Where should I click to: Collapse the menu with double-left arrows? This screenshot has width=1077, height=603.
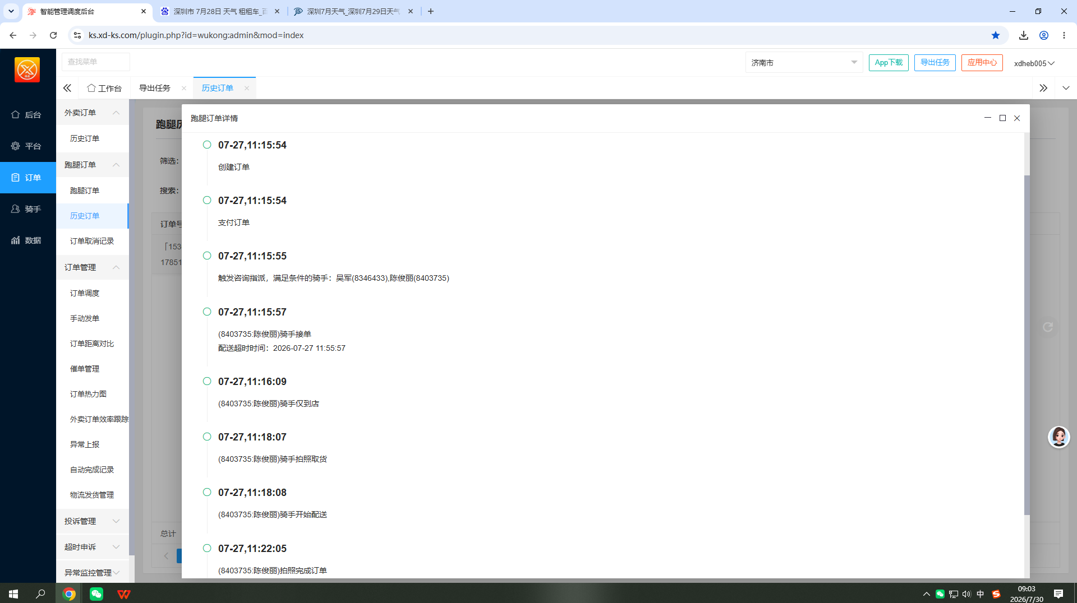[x=67, y=88]
